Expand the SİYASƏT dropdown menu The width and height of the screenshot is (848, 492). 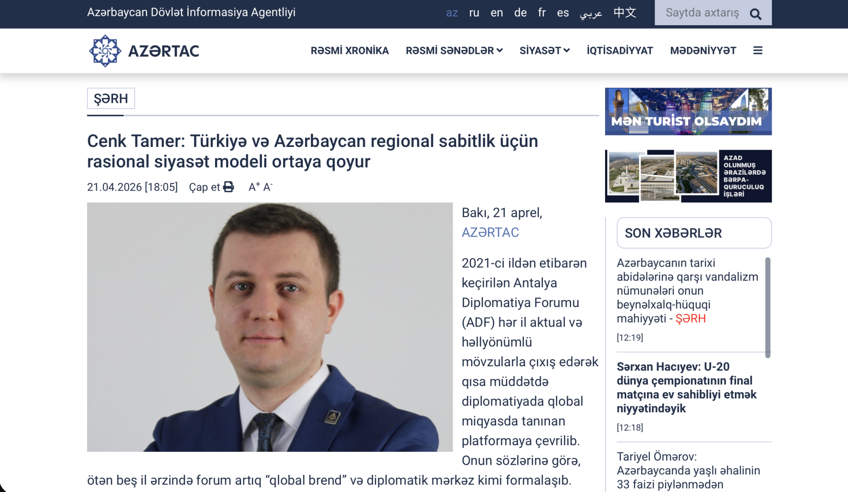tap(544, 51)
